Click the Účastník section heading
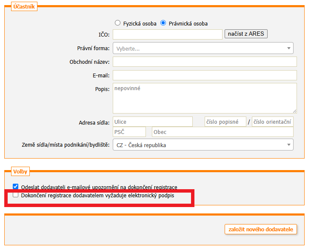 point(24,6)
